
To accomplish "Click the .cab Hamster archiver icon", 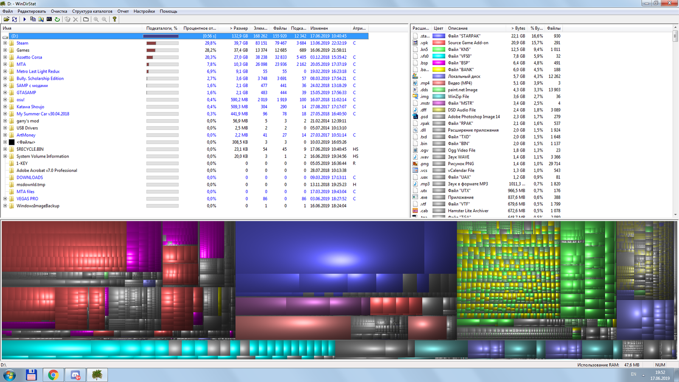I will (415, 211).
